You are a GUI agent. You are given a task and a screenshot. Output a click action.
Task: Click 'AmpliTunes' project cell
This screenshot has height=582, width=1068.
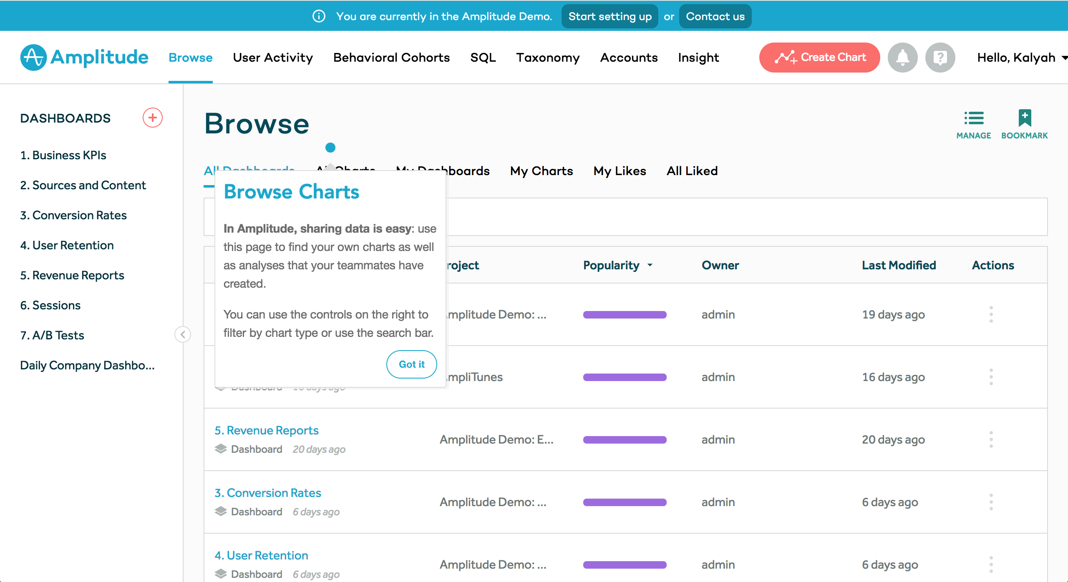pos(475,377)
